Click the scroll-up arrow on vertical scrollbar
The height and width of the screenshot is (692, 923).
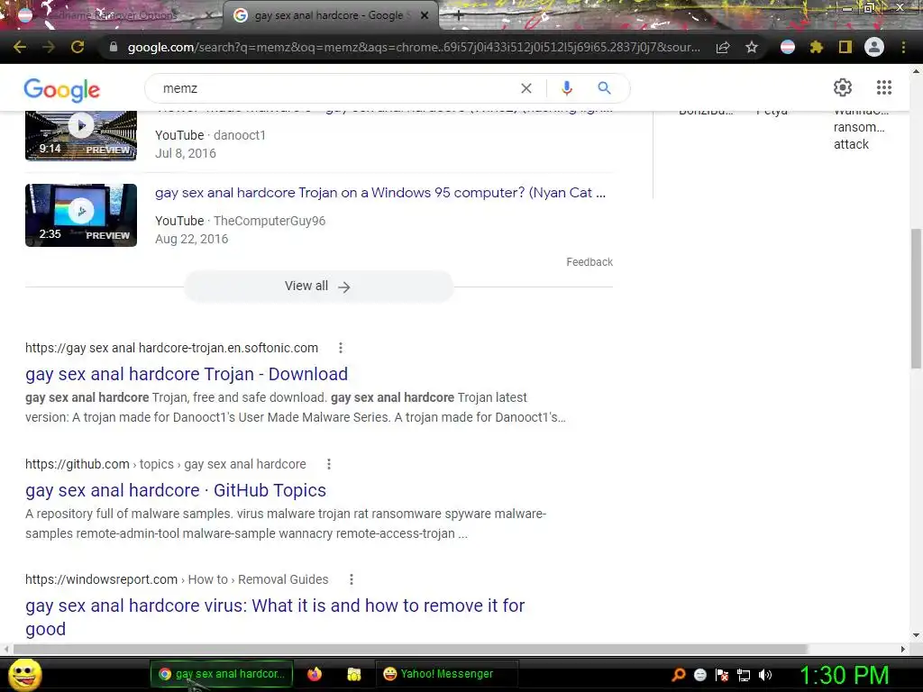916,71
